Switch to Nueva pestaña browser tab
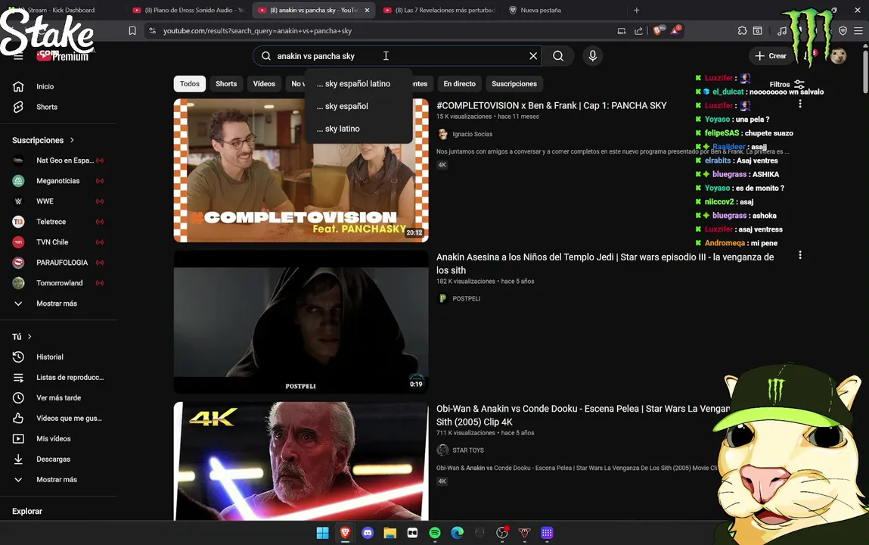869x545 pixels. [540, 10]
